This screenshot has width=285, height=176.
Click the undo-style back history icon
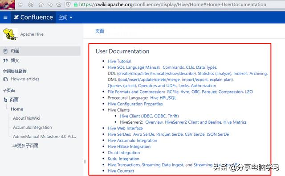pos(50,4)
